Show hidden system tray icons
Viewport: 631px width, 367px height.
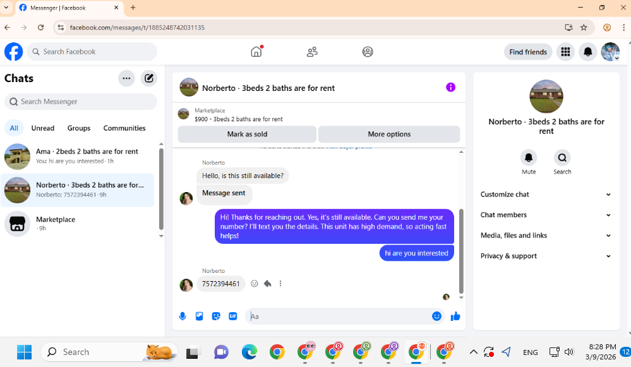tap(473, 352)
